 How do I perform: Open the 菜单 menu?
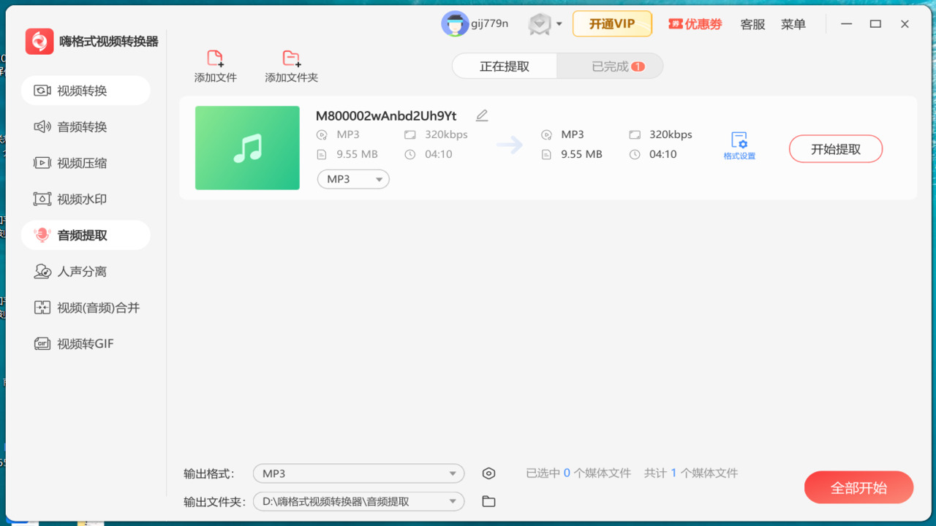[x=793, y=23]
